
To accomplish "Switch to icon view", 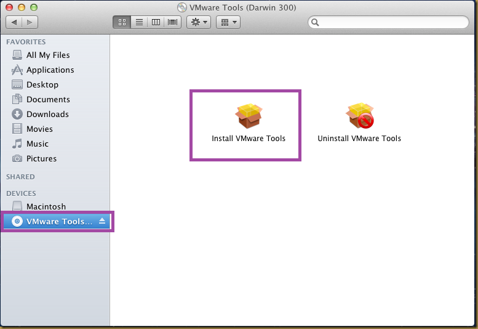I will pyautogui.click(x=122, y=22).
